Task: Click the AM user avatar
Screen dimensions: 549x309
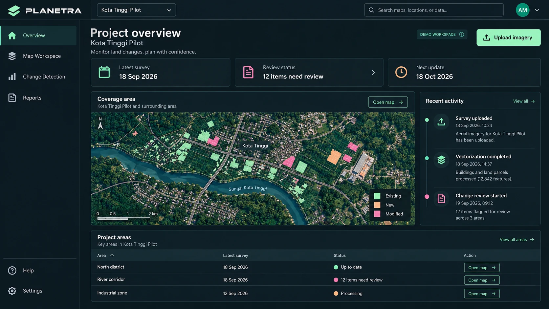Action: point(522,10)
